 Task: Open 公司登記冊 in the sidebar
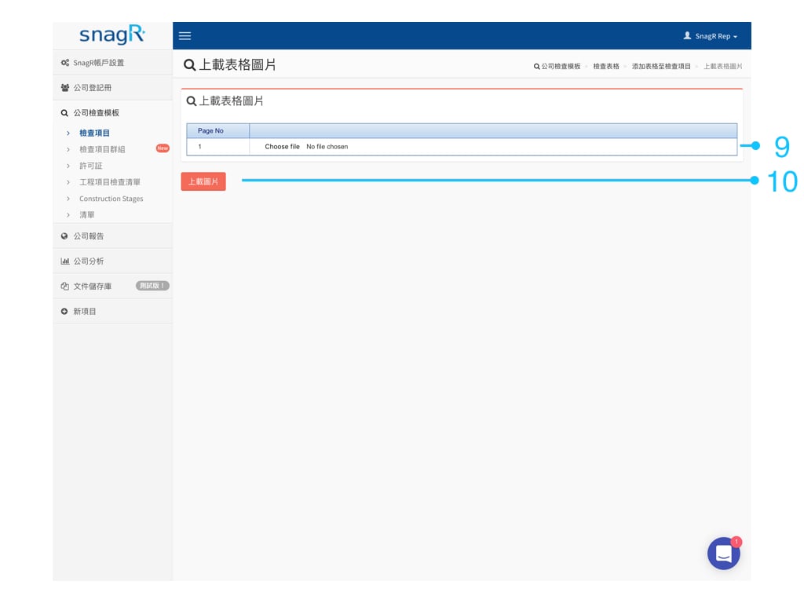pos(112,88)
